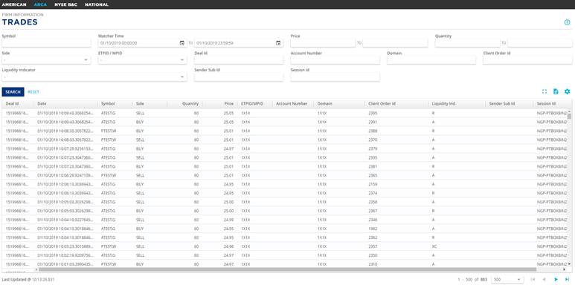Sort by Quantity column header
This screenshot has width=575, height=285.
[x=190, y=104]
